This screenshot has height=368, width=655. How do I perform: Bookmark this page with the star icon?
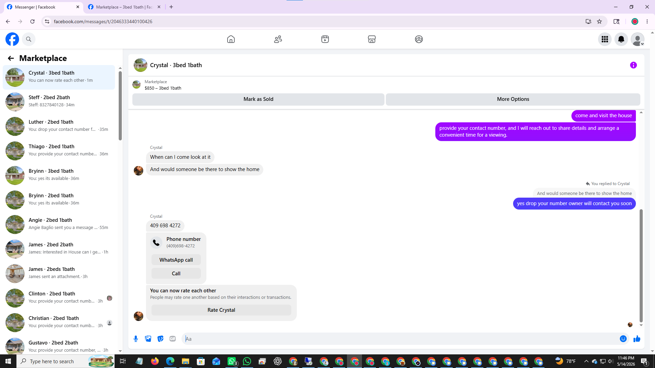599,21
